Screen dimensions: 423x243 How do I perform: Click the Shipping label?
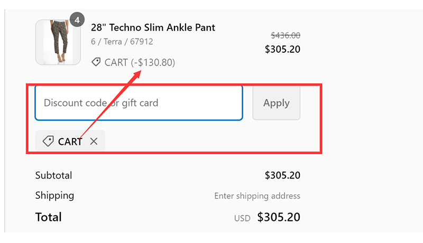tap(54, 195)
